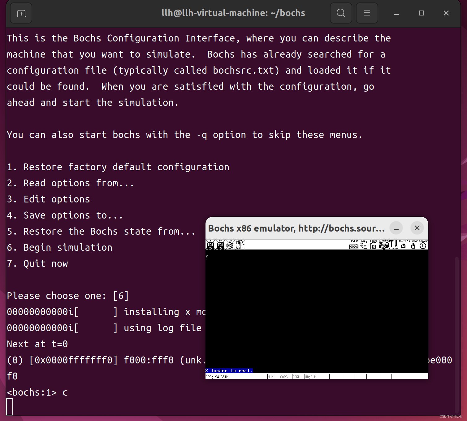
Task: Click the terminal cursor block
Action: 10,406
